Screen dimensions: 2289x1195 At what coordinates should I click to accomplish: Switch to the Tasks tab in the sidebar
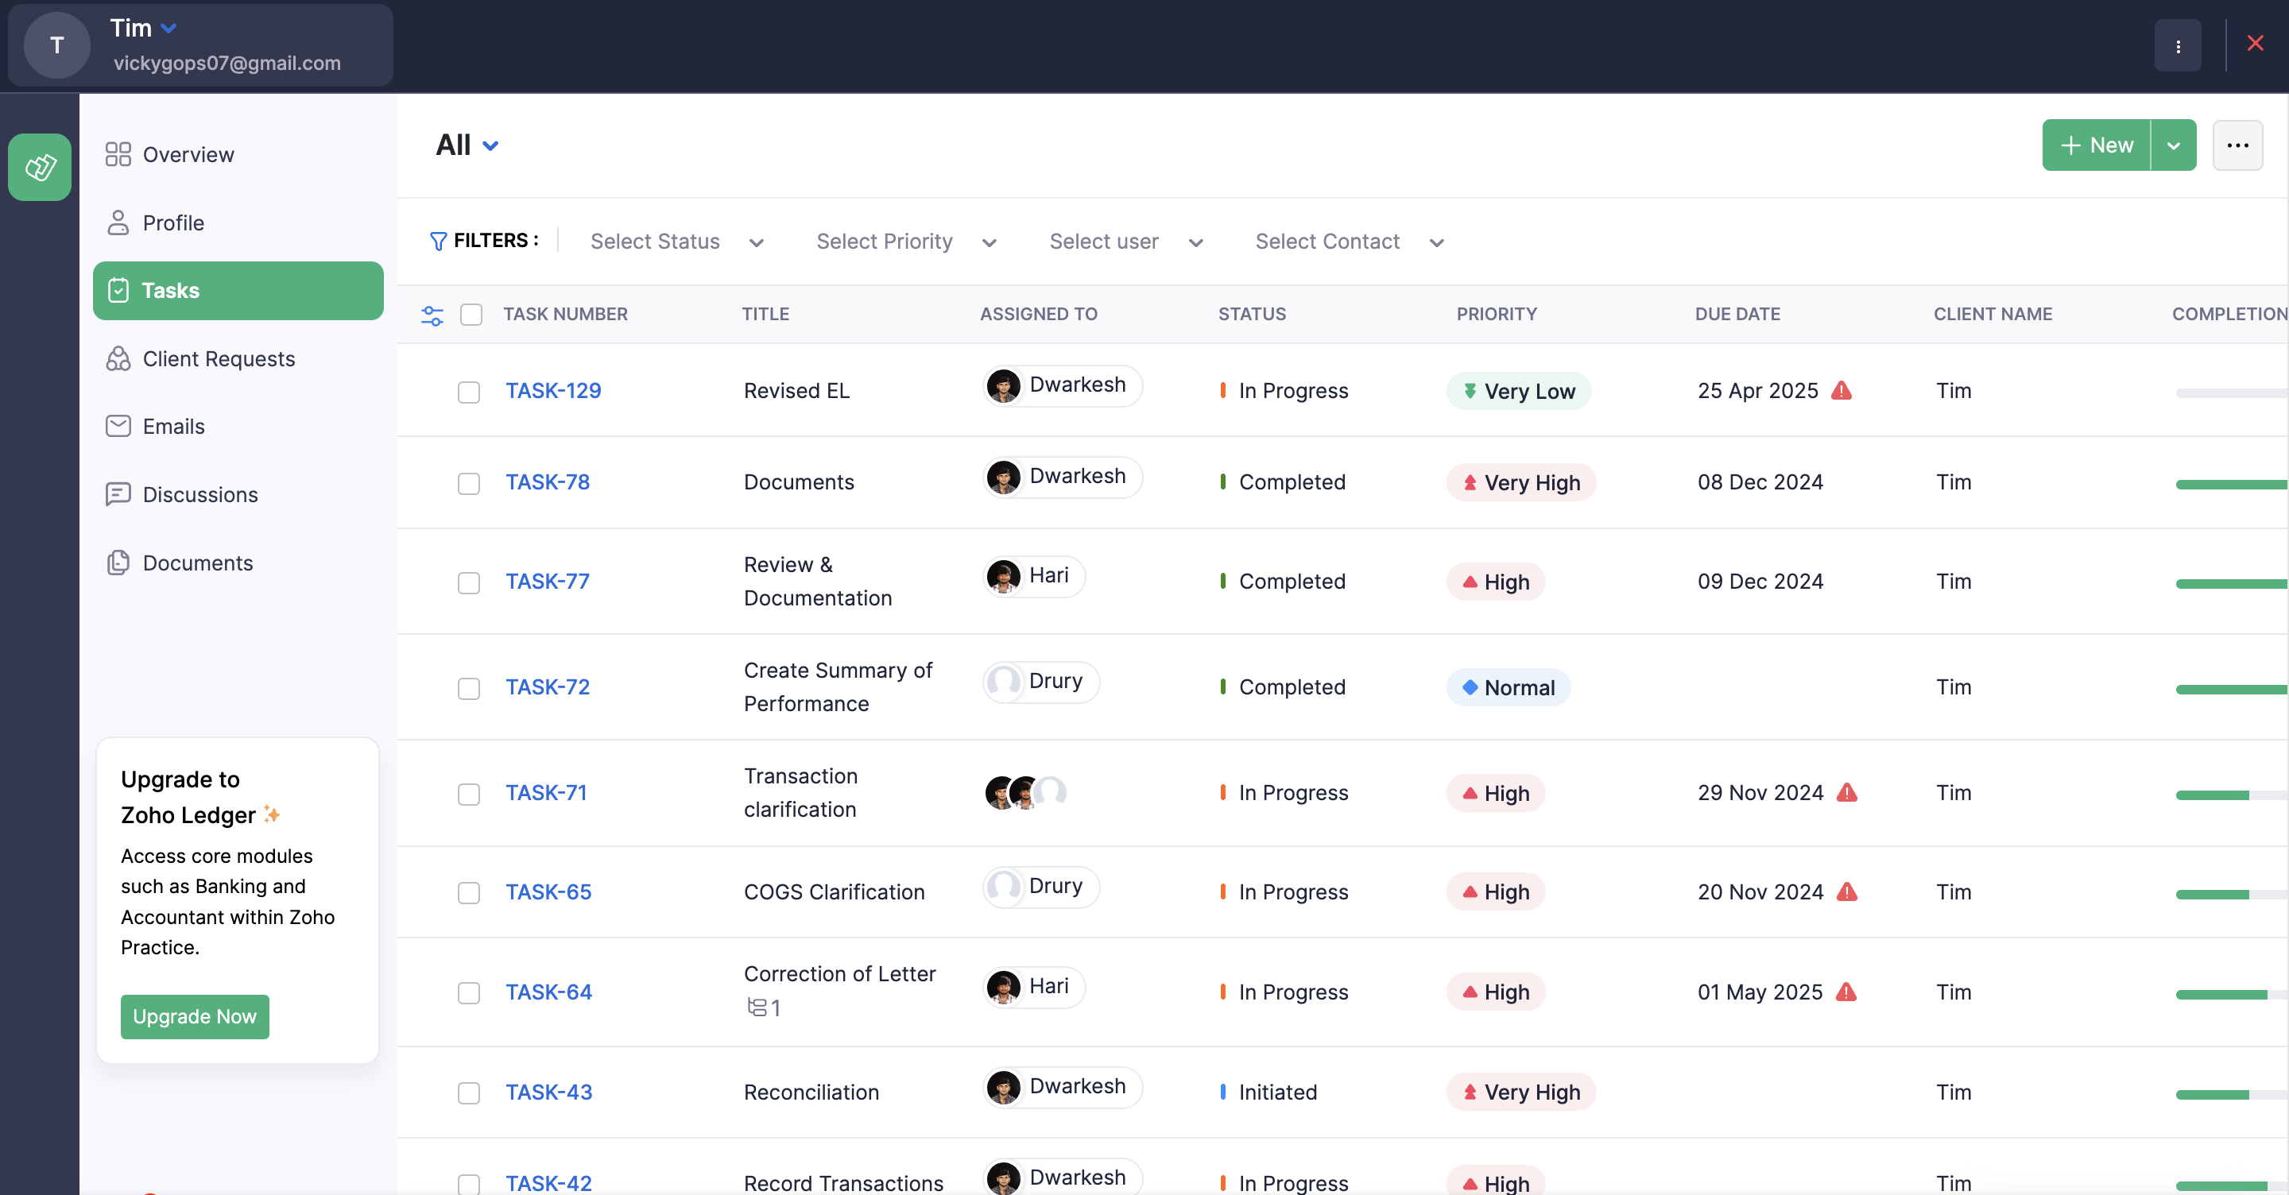[x=172, y=291]
